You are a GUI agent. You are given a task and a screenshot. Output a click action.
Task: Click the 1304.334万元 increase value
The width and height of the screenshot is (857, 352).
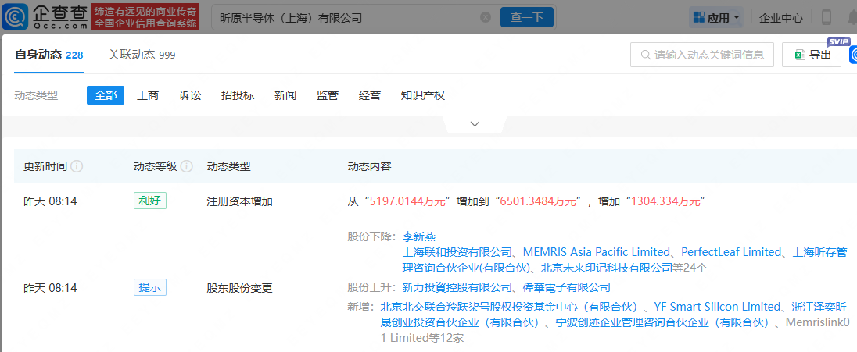tap(665, 201)
